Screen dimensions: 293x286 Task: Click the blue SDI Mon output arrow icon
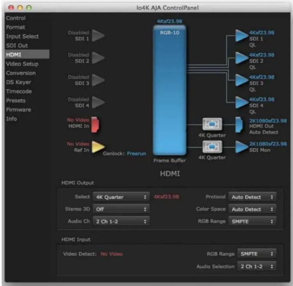click(241, 147)
